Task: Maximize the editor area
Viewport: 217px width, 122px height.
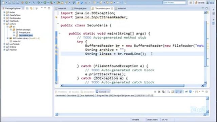Action: [x=206, y=8]
